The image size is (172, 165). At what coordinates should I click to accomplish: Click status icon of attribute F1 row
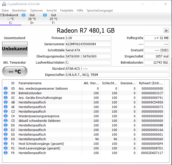click(x=6, y=144)
